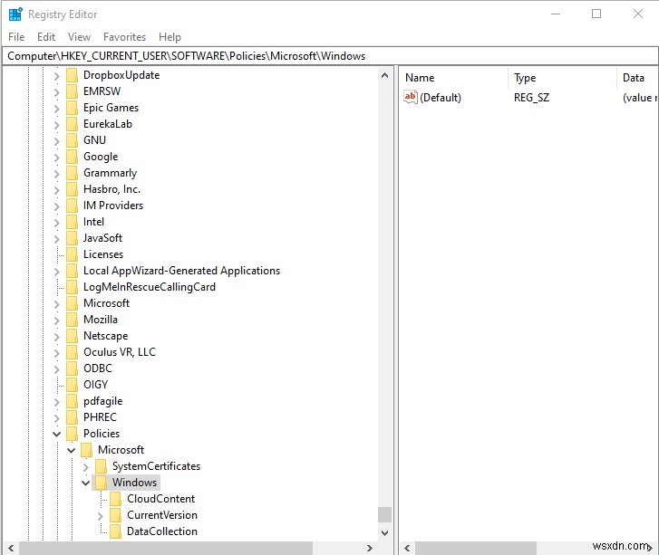Open the Favorites menu
659x555 pixels.
[x=124, y=37]
